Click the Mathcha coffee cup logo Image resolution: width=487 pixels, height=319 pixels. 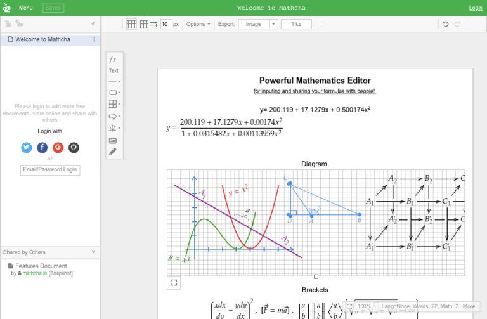6,8
